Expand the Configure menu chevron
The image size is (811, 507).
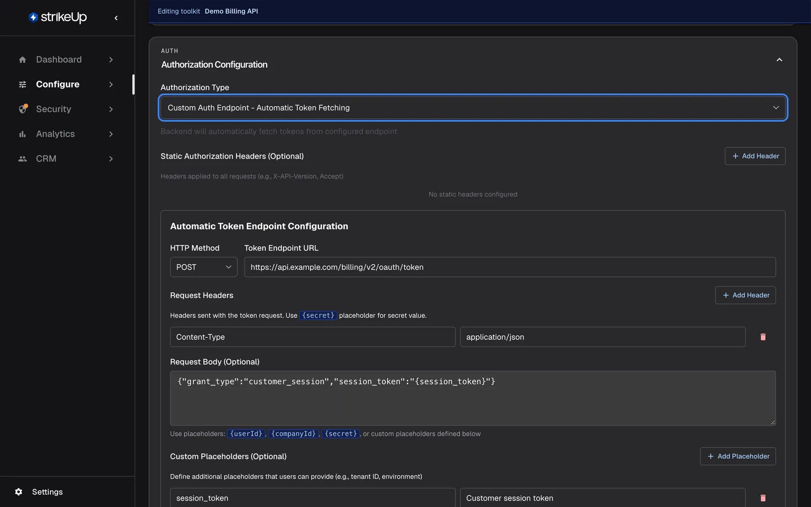[111, 84]
